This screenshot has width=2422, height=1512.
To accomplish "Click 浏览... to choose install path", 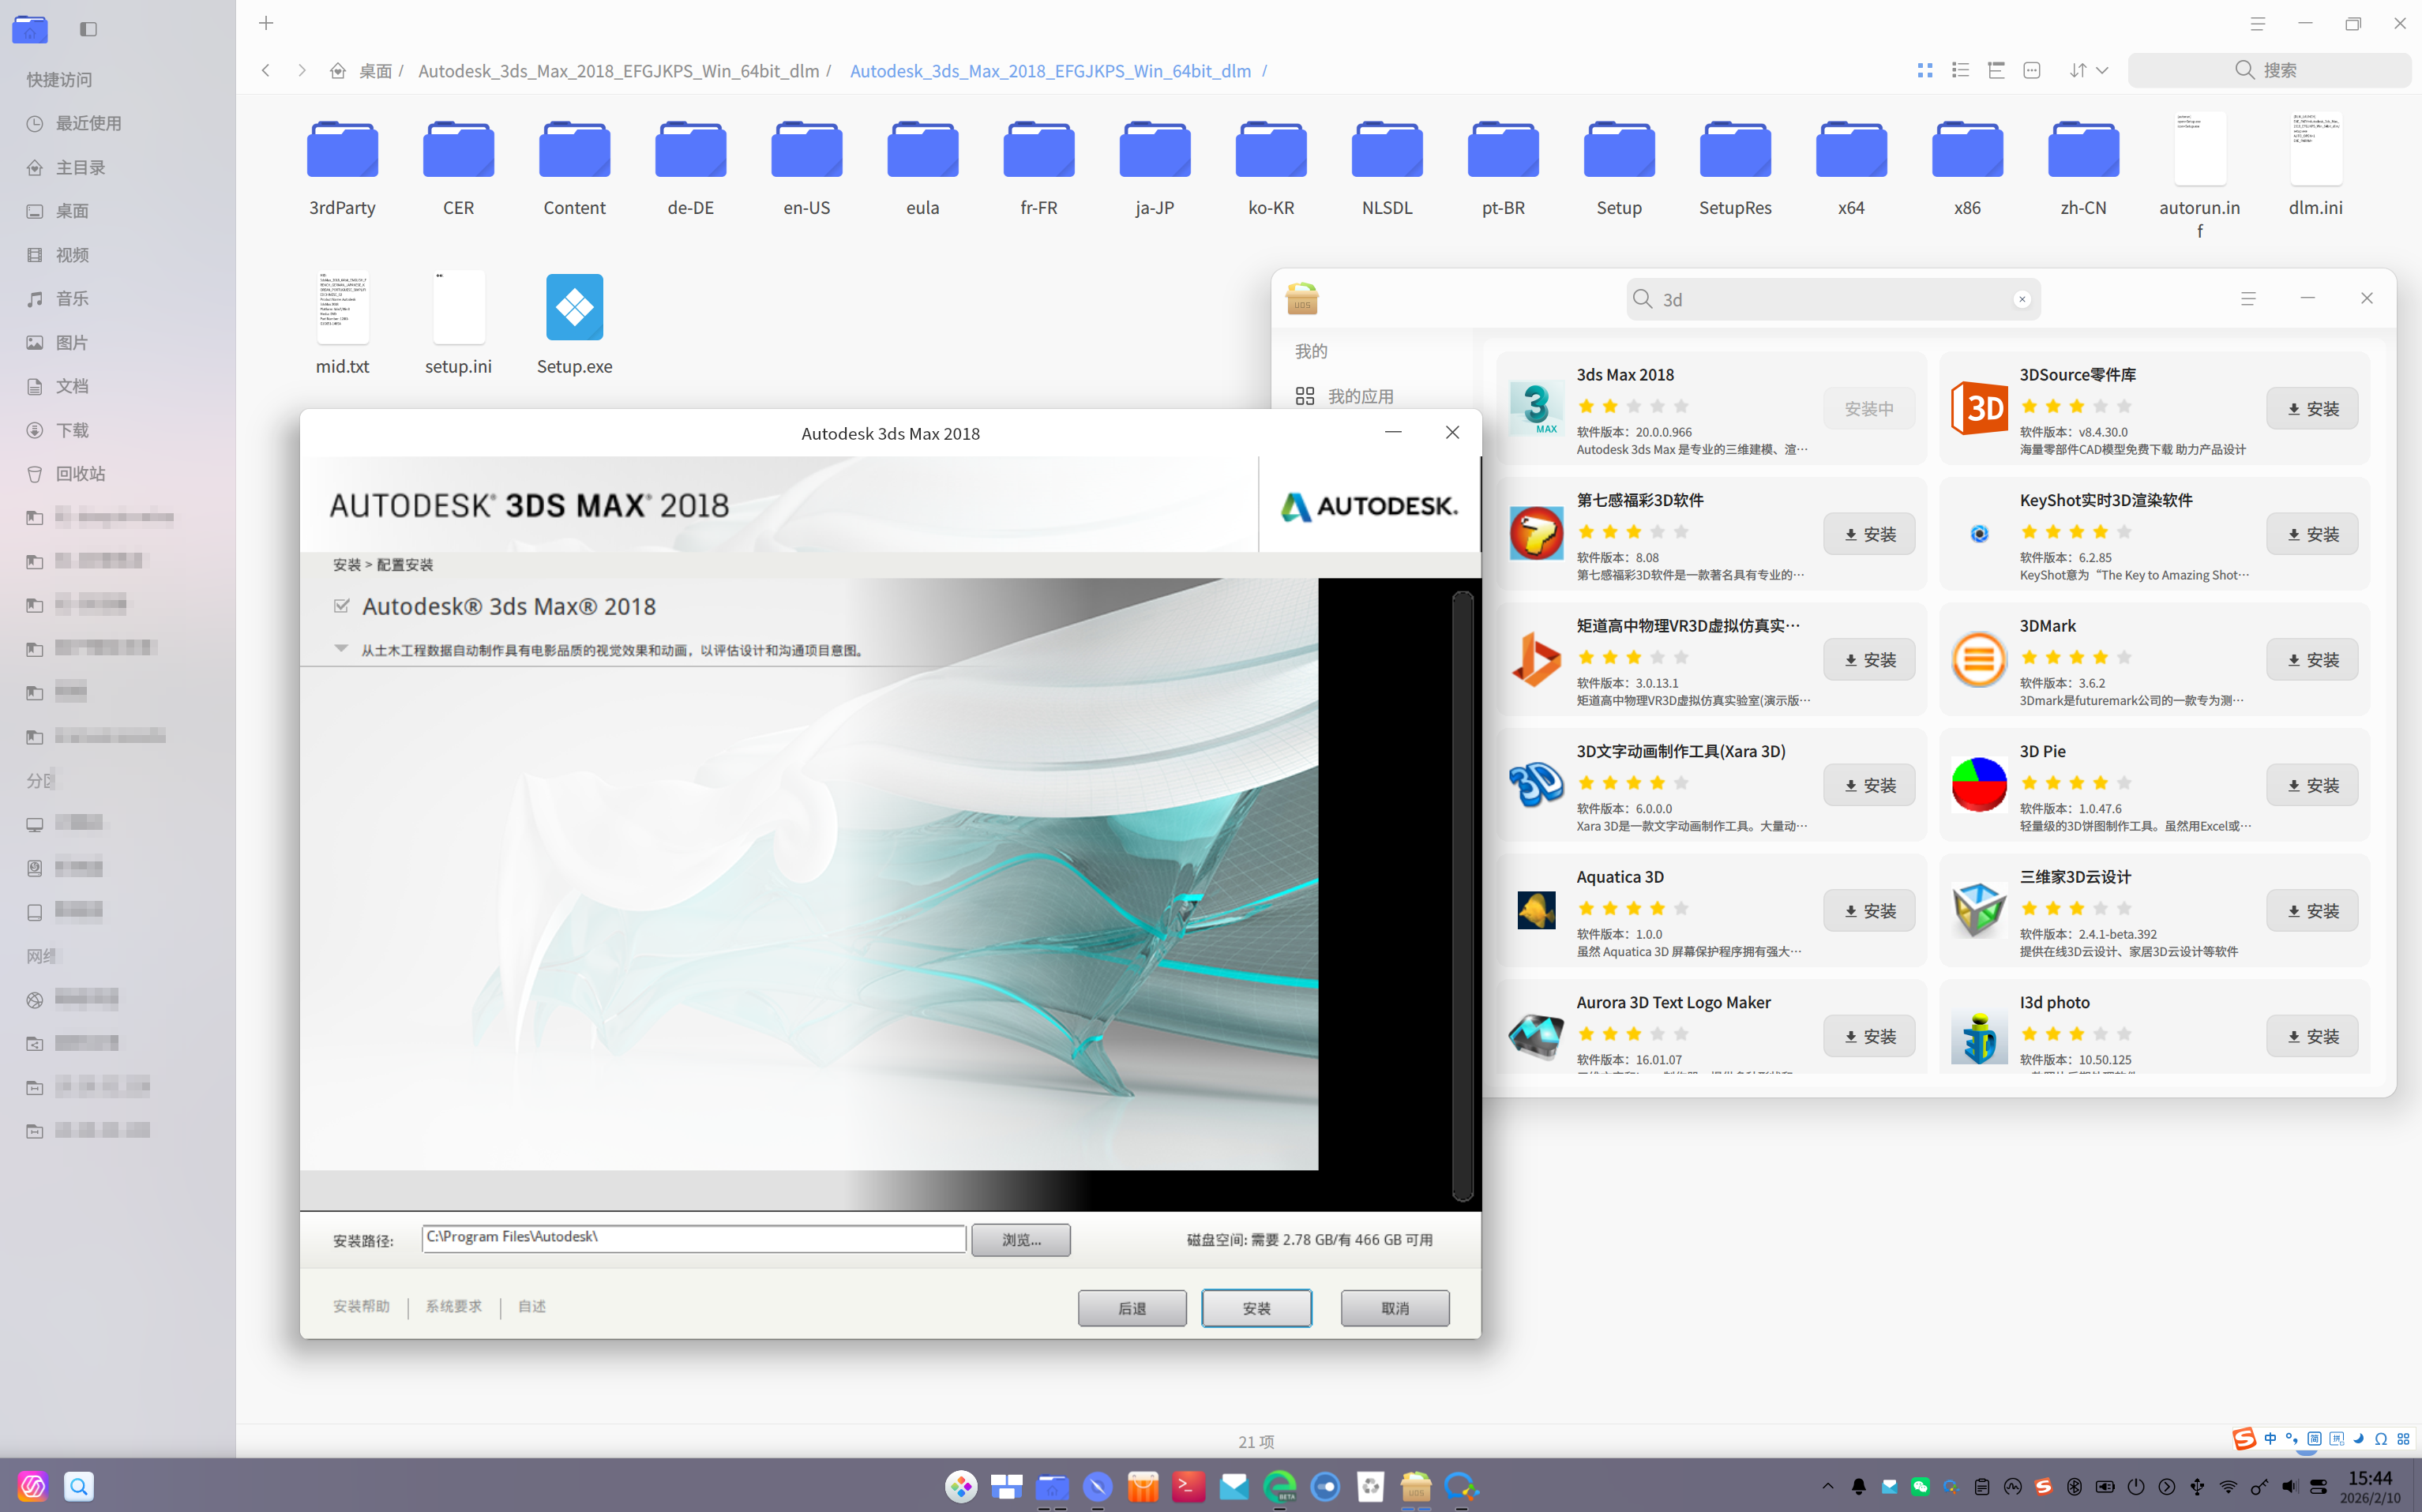I will pos(1020,1240).
